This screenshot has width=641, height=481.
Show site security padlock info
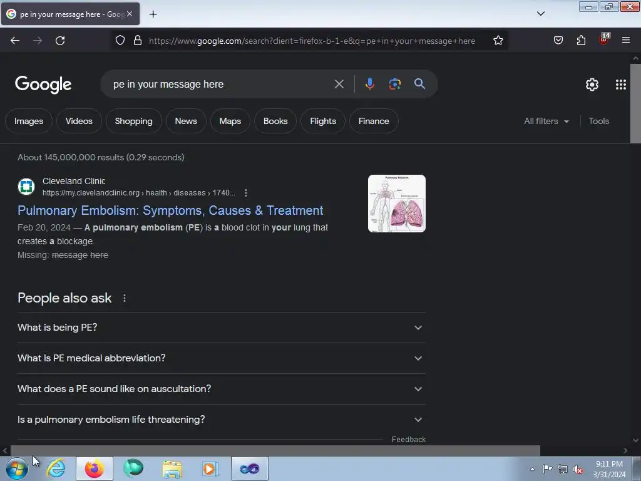(x=138, y=41)
